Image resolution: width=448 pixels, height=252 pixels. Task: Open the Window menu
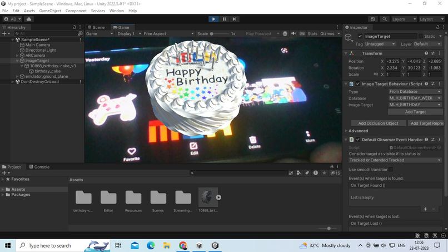pos(117,11)
